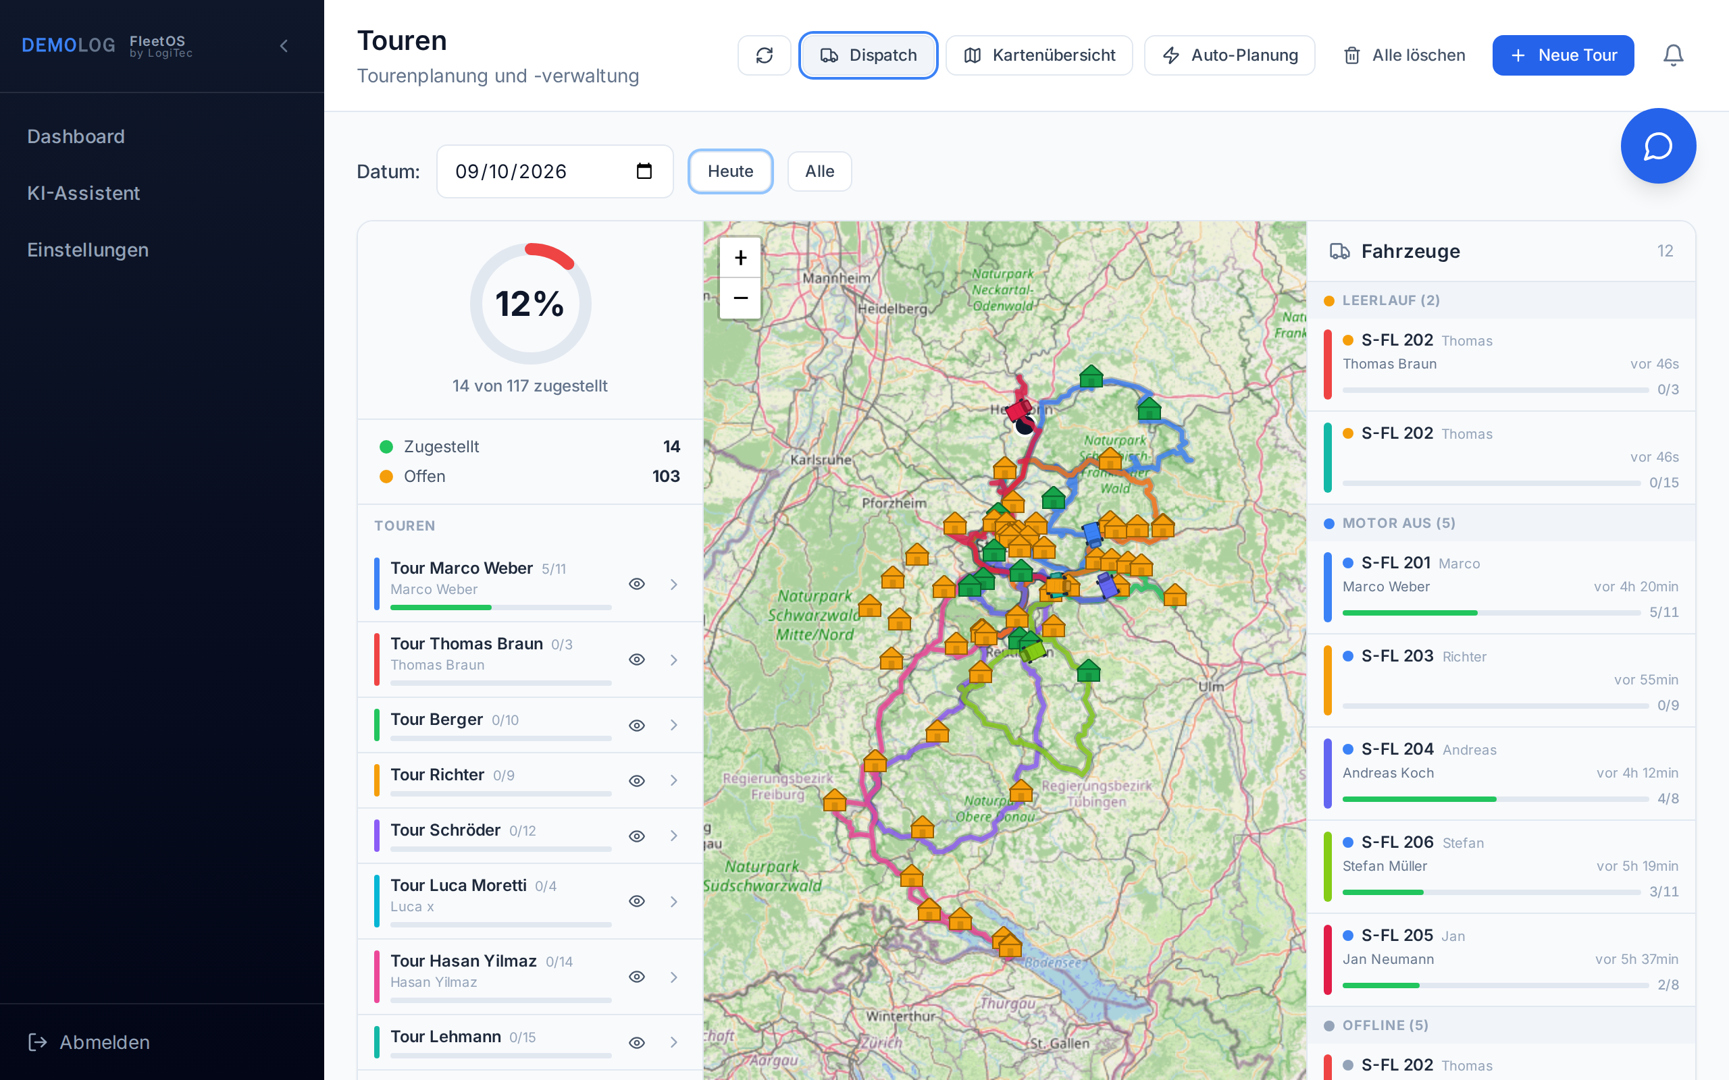
Task: Click Alle löschen trash button
Action: pyautogui.click(x=1404, y=55)
